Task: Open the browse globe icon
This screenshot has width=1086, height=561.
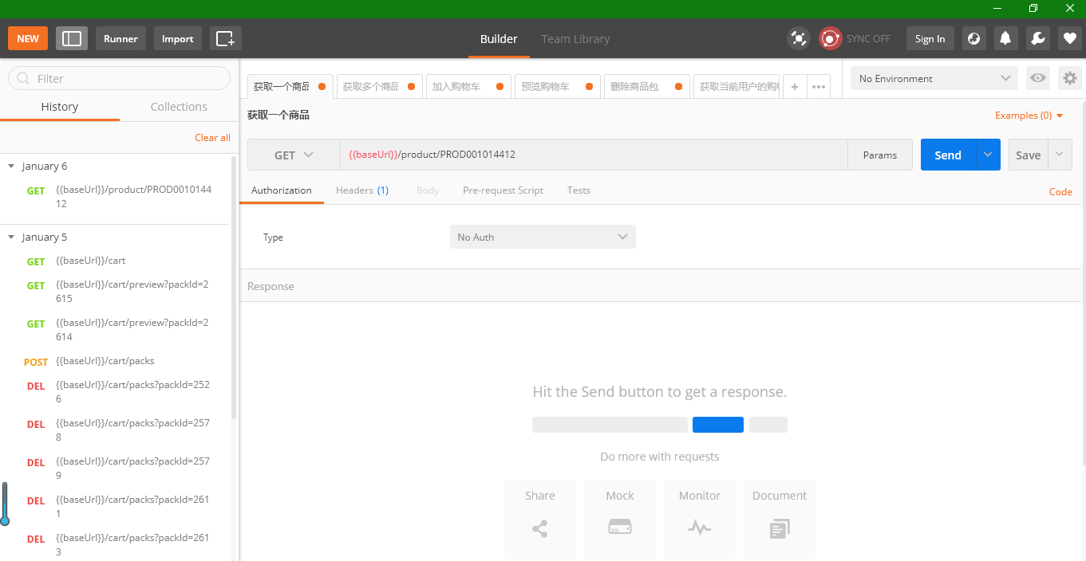Action: [973, 38]
